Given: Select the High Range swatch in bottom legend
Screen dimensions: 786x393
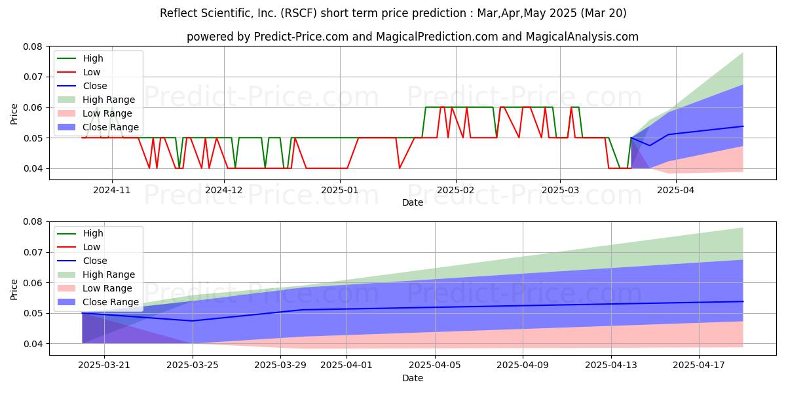Looking at the screenshot, I should tap(67, 274).
